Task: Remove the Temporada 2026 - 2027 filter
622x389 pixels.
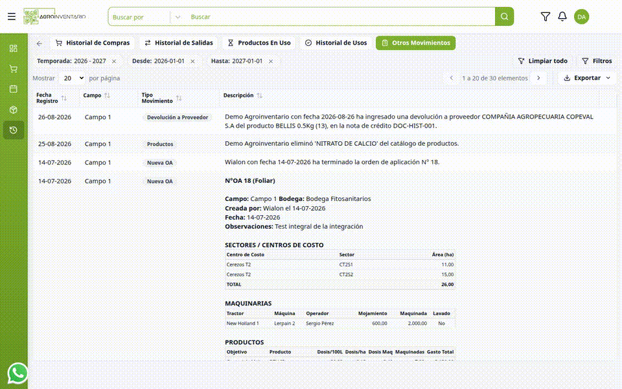Action: (x=114, y=61)
